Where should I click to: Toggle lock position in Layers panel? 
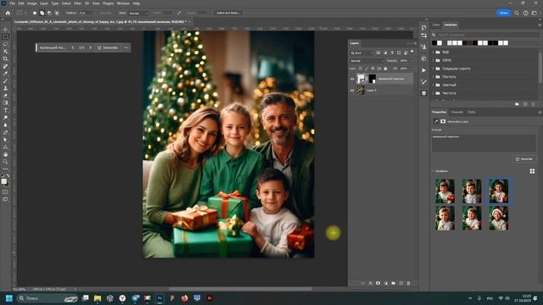coord(373,69)
